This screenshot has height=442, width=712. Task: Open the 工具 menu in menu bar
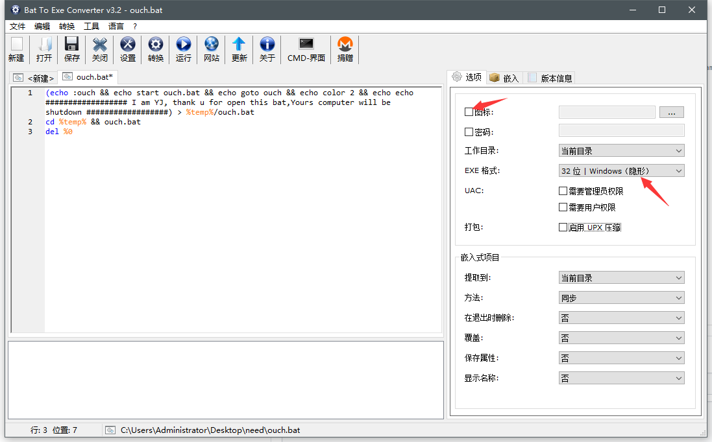click(92, 27)
